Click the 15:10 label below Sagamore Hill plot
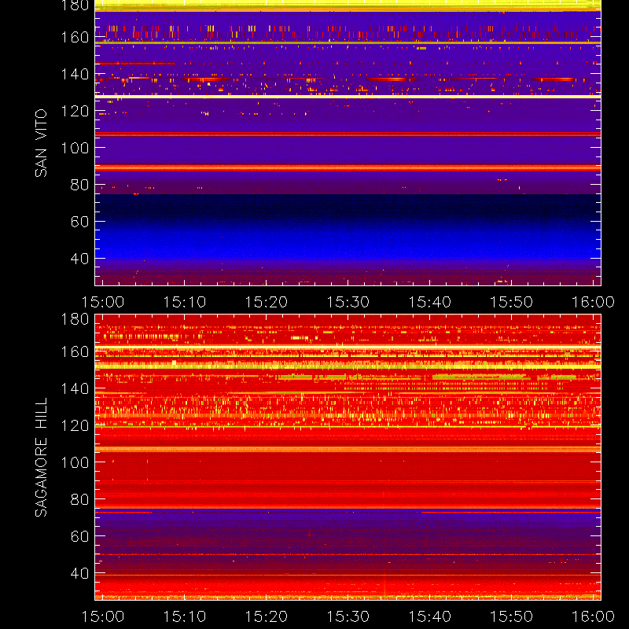This screenshot has height=629, width=629. (x=185, y=616)
